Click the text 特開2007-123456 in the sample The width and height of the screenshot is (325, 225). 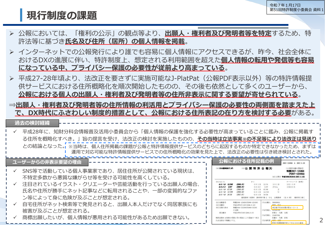[x=295, y=171]
